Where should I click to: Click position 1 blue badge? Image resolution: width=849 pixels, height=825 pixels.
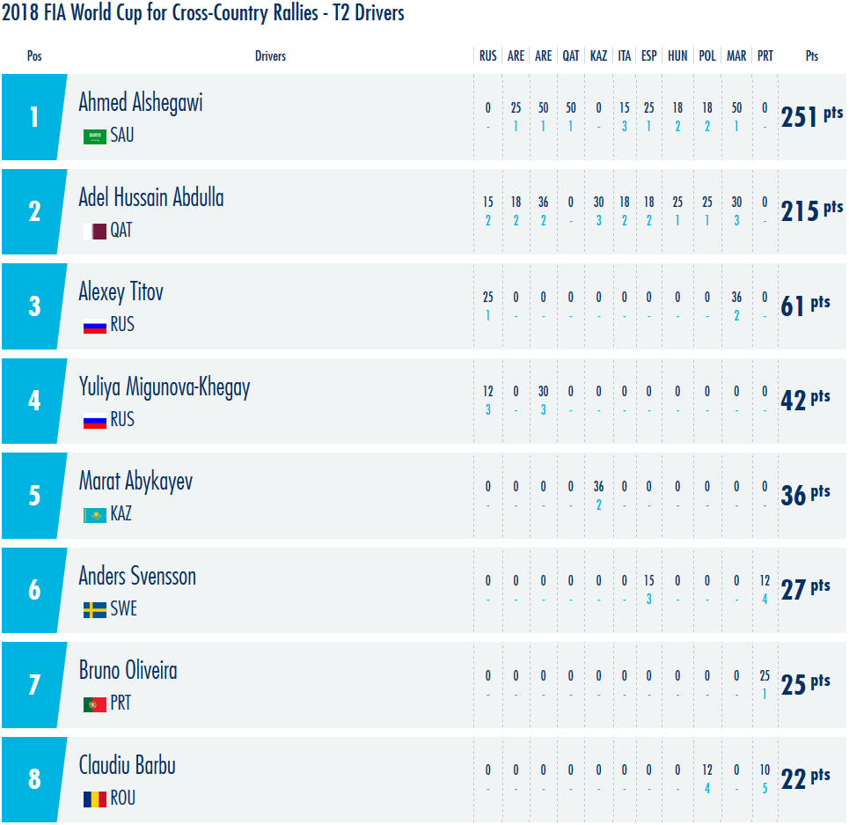click(34, 117)
